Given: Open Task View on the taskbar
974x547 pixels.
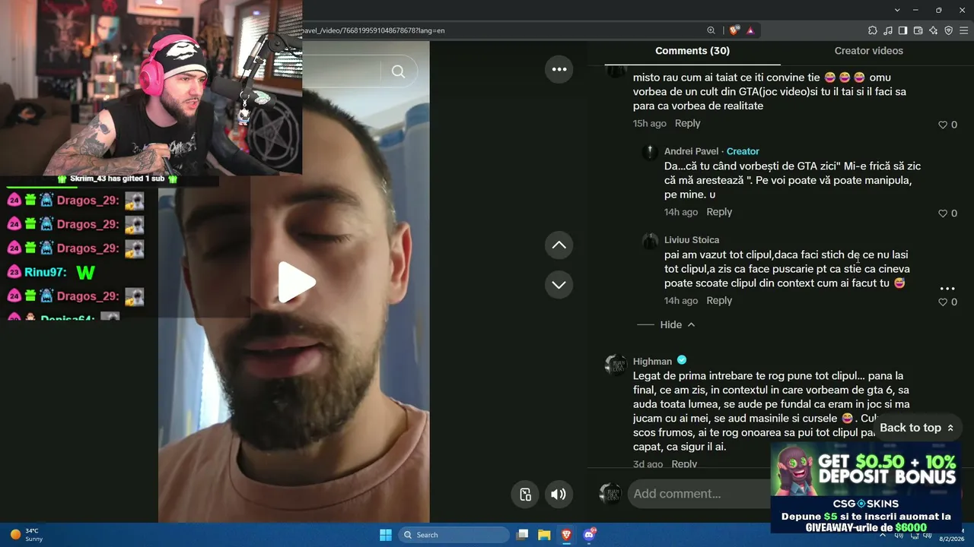Looking at the screenshot, I should (522, 535).
